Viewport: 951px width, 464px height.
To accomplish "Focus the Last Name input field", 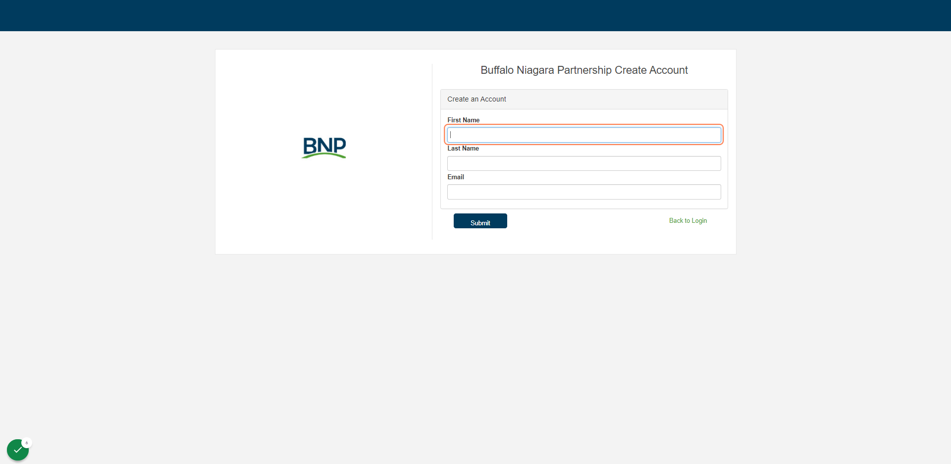I will [584, 163].
